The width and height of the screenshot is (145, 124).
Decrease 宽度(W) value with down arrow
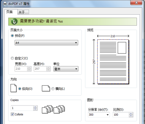tap(29, 70)
